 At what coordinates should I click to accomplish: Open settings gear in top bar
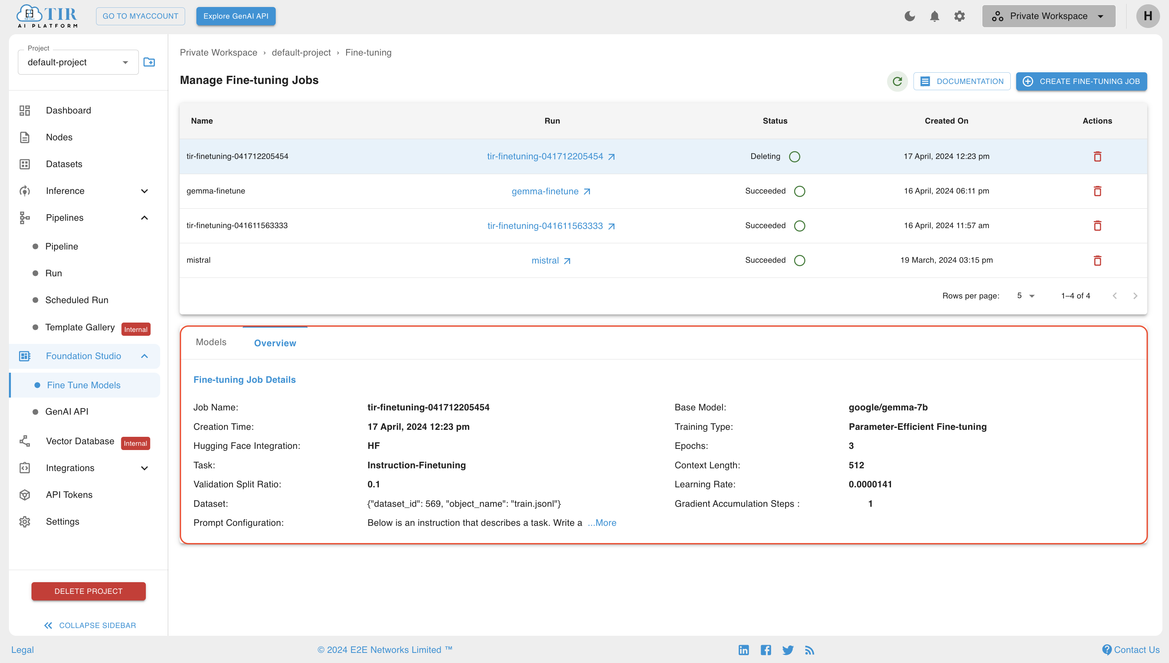tap(959, 16)
